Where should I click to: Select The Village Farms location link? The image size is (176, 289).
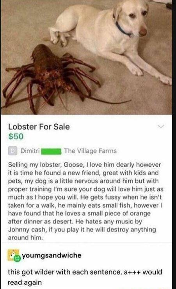(x=91, y=151)
